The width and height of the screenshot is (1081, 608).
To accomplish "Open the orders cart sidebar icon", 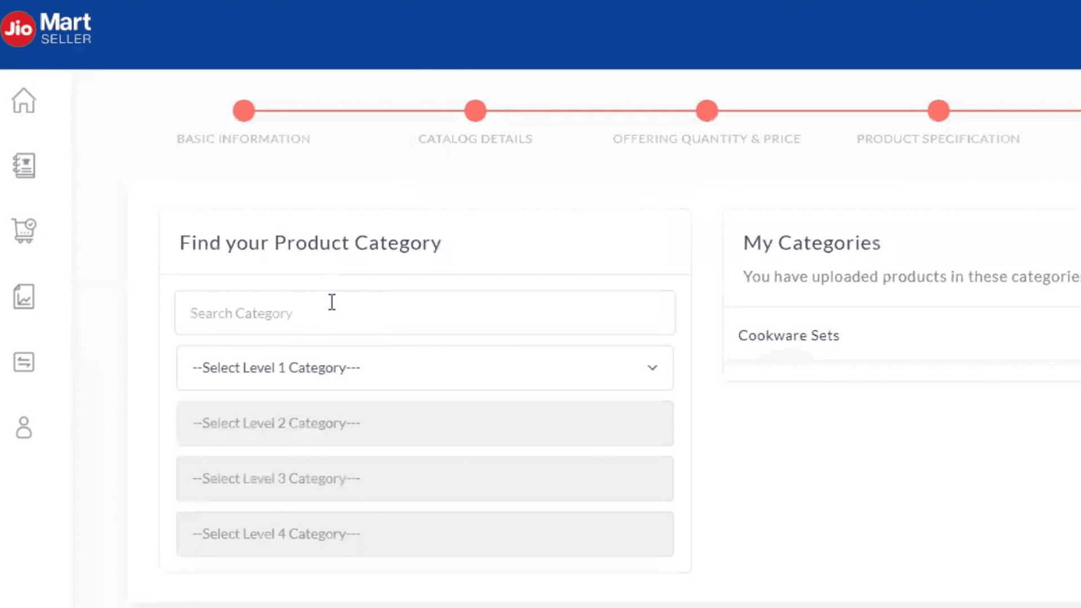I will click(24, 231).
